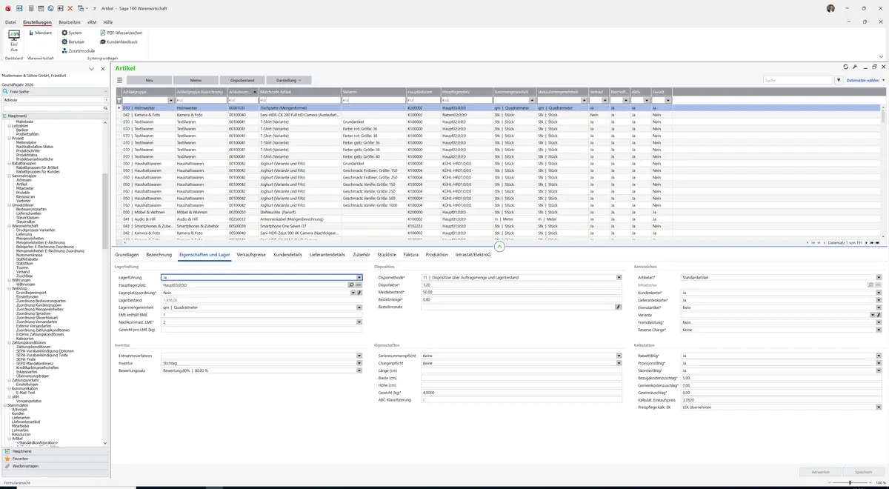
Task: Switch to the Verkaufspreise tab
Action: [x=251, y=254]
